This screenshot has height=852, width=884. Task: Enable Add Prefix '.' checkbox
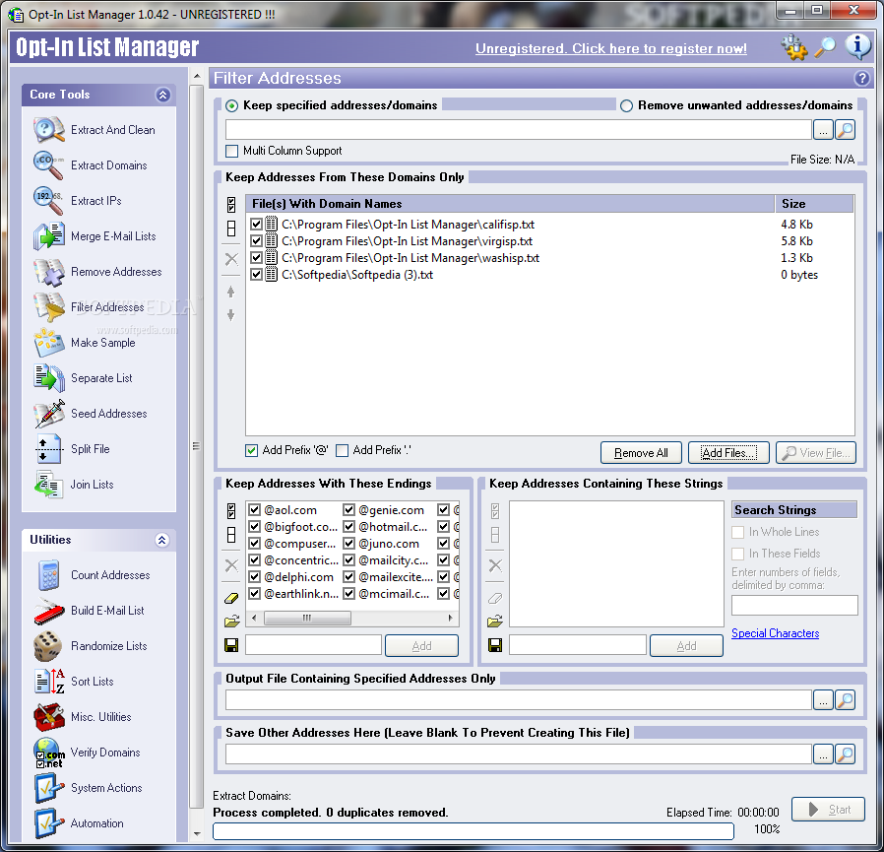[x=343, y=450]
